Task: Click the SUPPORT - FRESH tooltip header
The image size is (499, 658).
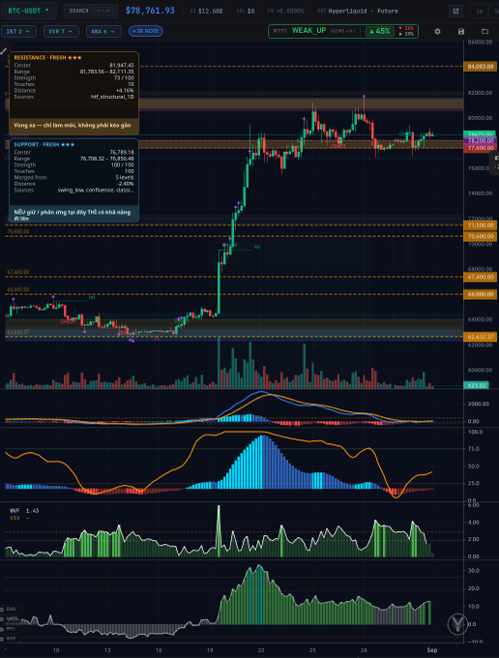Action: pyautogui.click(x=44, y=144)
